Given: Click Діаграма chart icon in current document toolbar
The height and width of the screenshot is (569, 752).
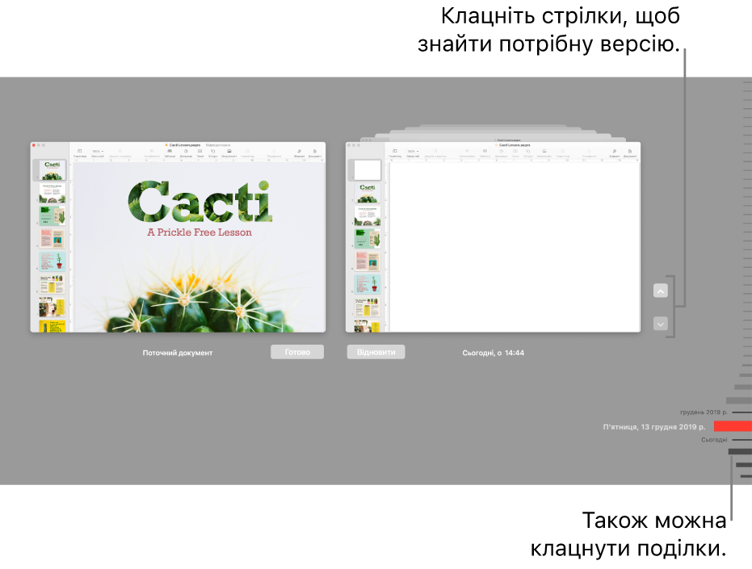Looking at the screenshot, I should point(186,151).
